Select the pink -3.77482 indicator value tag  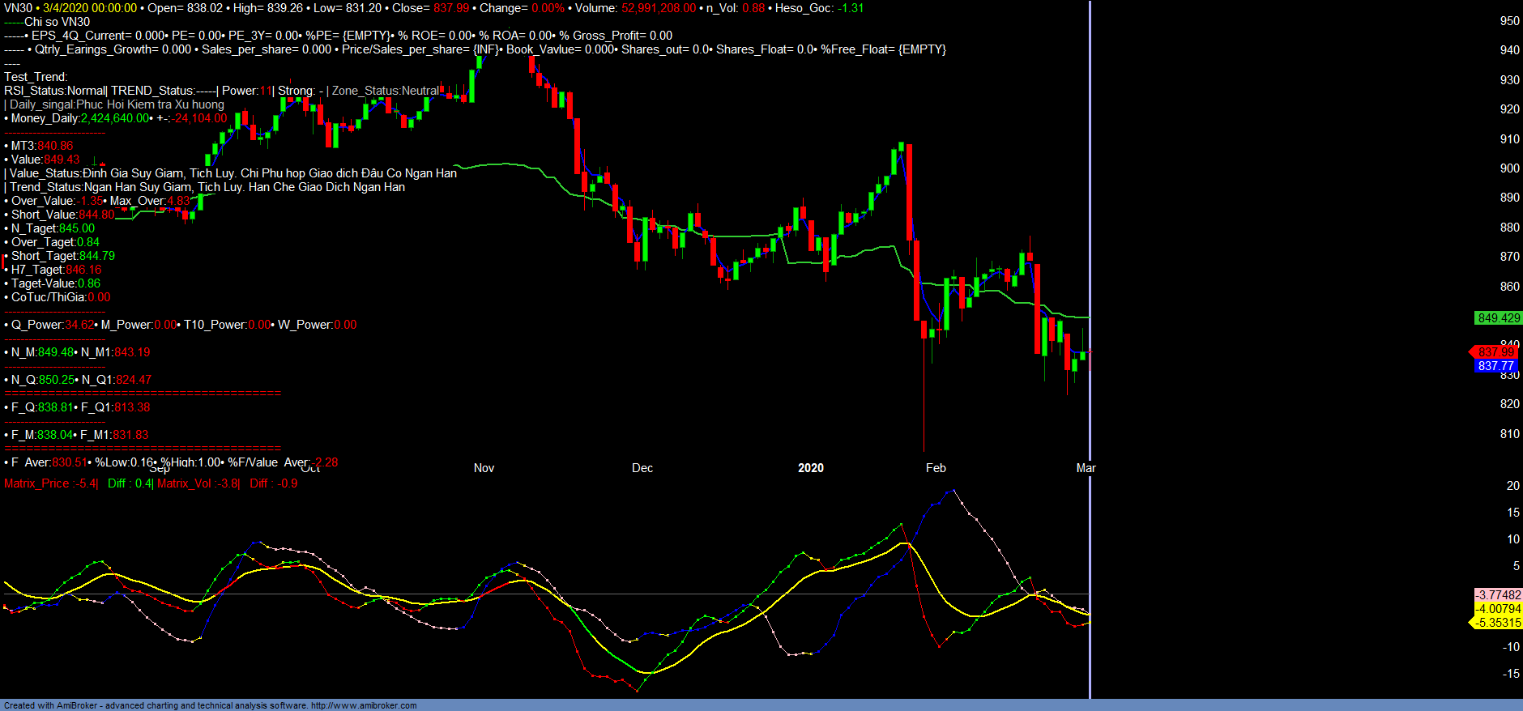[x=1498, y=595]
